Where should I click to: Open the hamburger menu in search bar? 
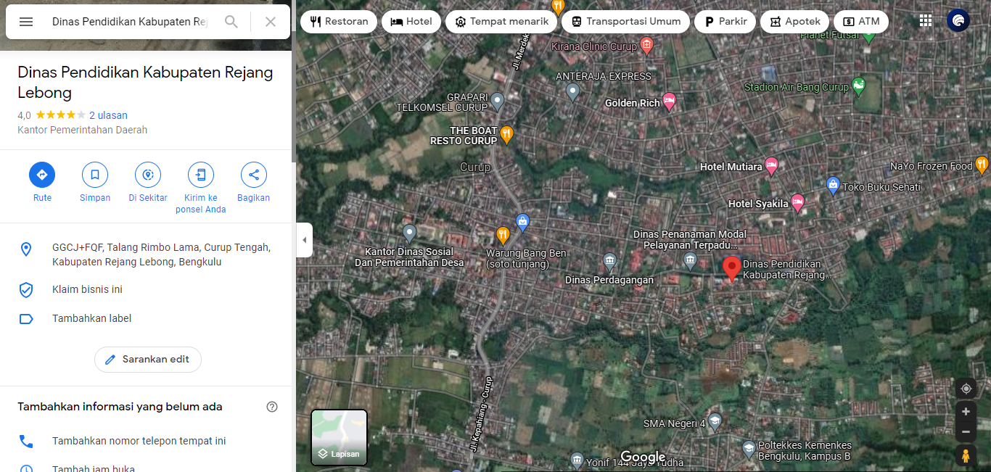click(26, 22)
